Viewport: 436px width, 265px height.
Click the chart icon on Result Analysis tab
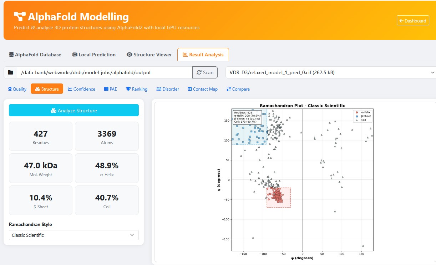pos(185,55)
